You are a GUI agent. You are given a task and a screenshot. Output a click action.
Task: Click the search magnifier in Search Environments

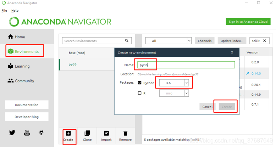tap(127, 41)
